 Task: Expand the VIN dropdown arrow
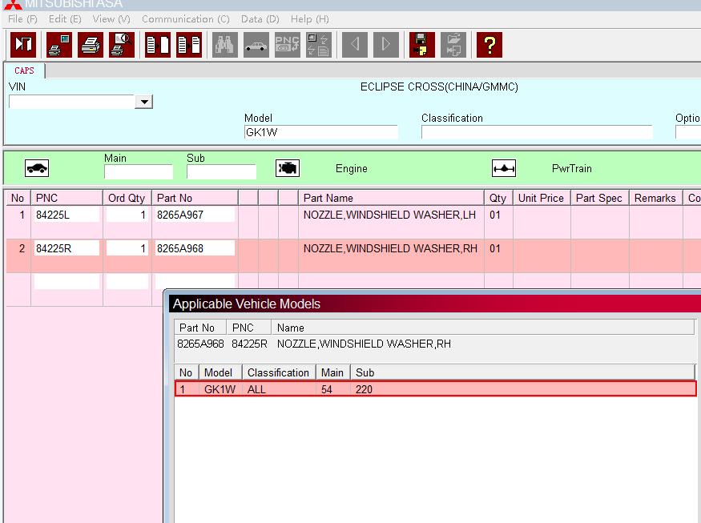pyautogui.click(x=144, y=102)
